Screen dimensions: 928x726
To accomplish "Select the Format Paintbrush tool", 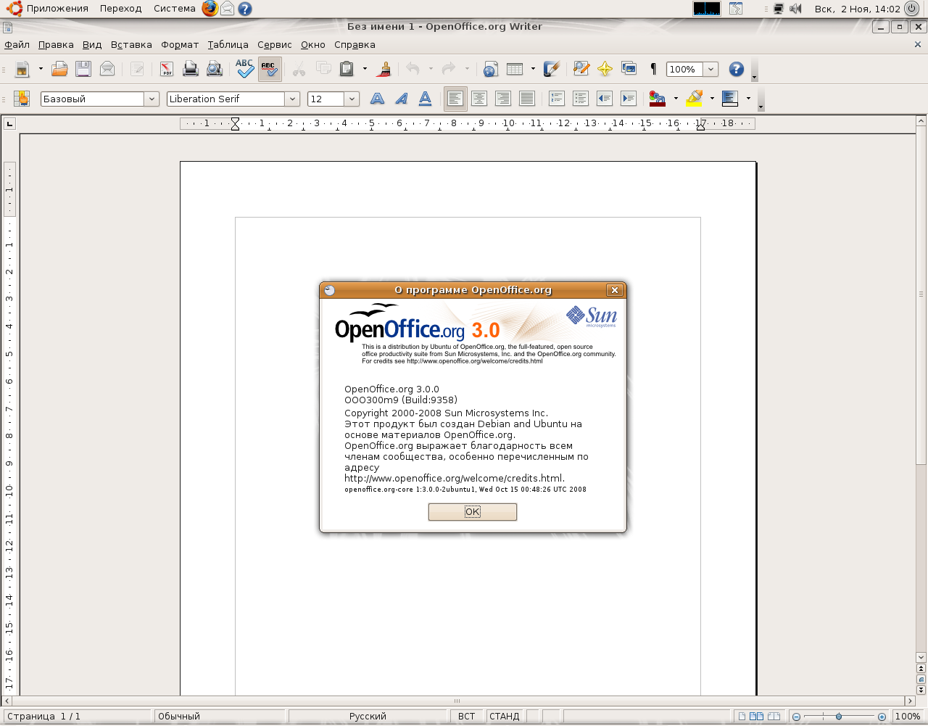I will [x=384, y=69].
